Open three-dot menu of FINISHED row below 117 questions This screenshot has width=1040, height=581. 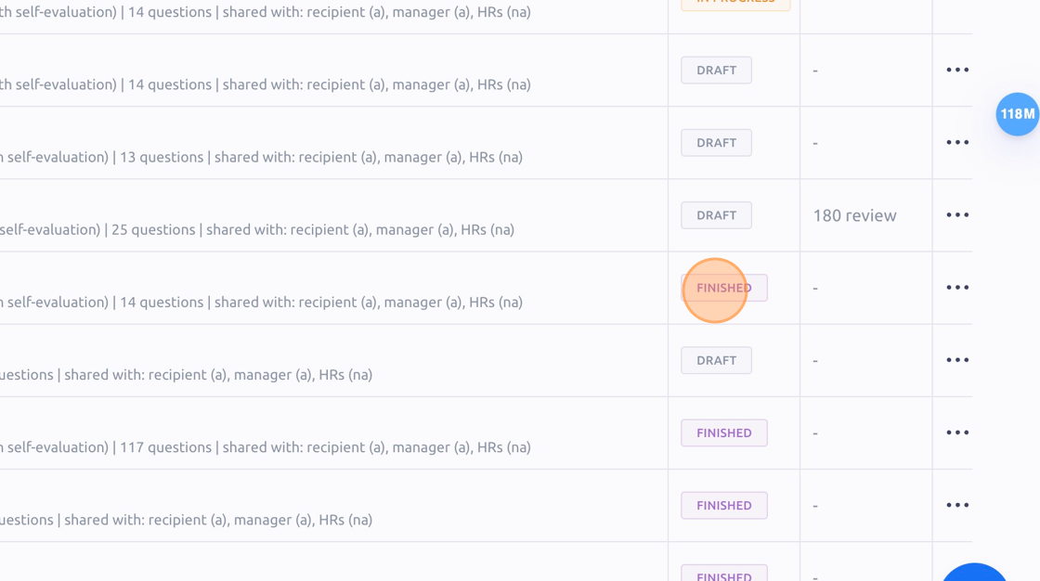(x=957, y=506)
